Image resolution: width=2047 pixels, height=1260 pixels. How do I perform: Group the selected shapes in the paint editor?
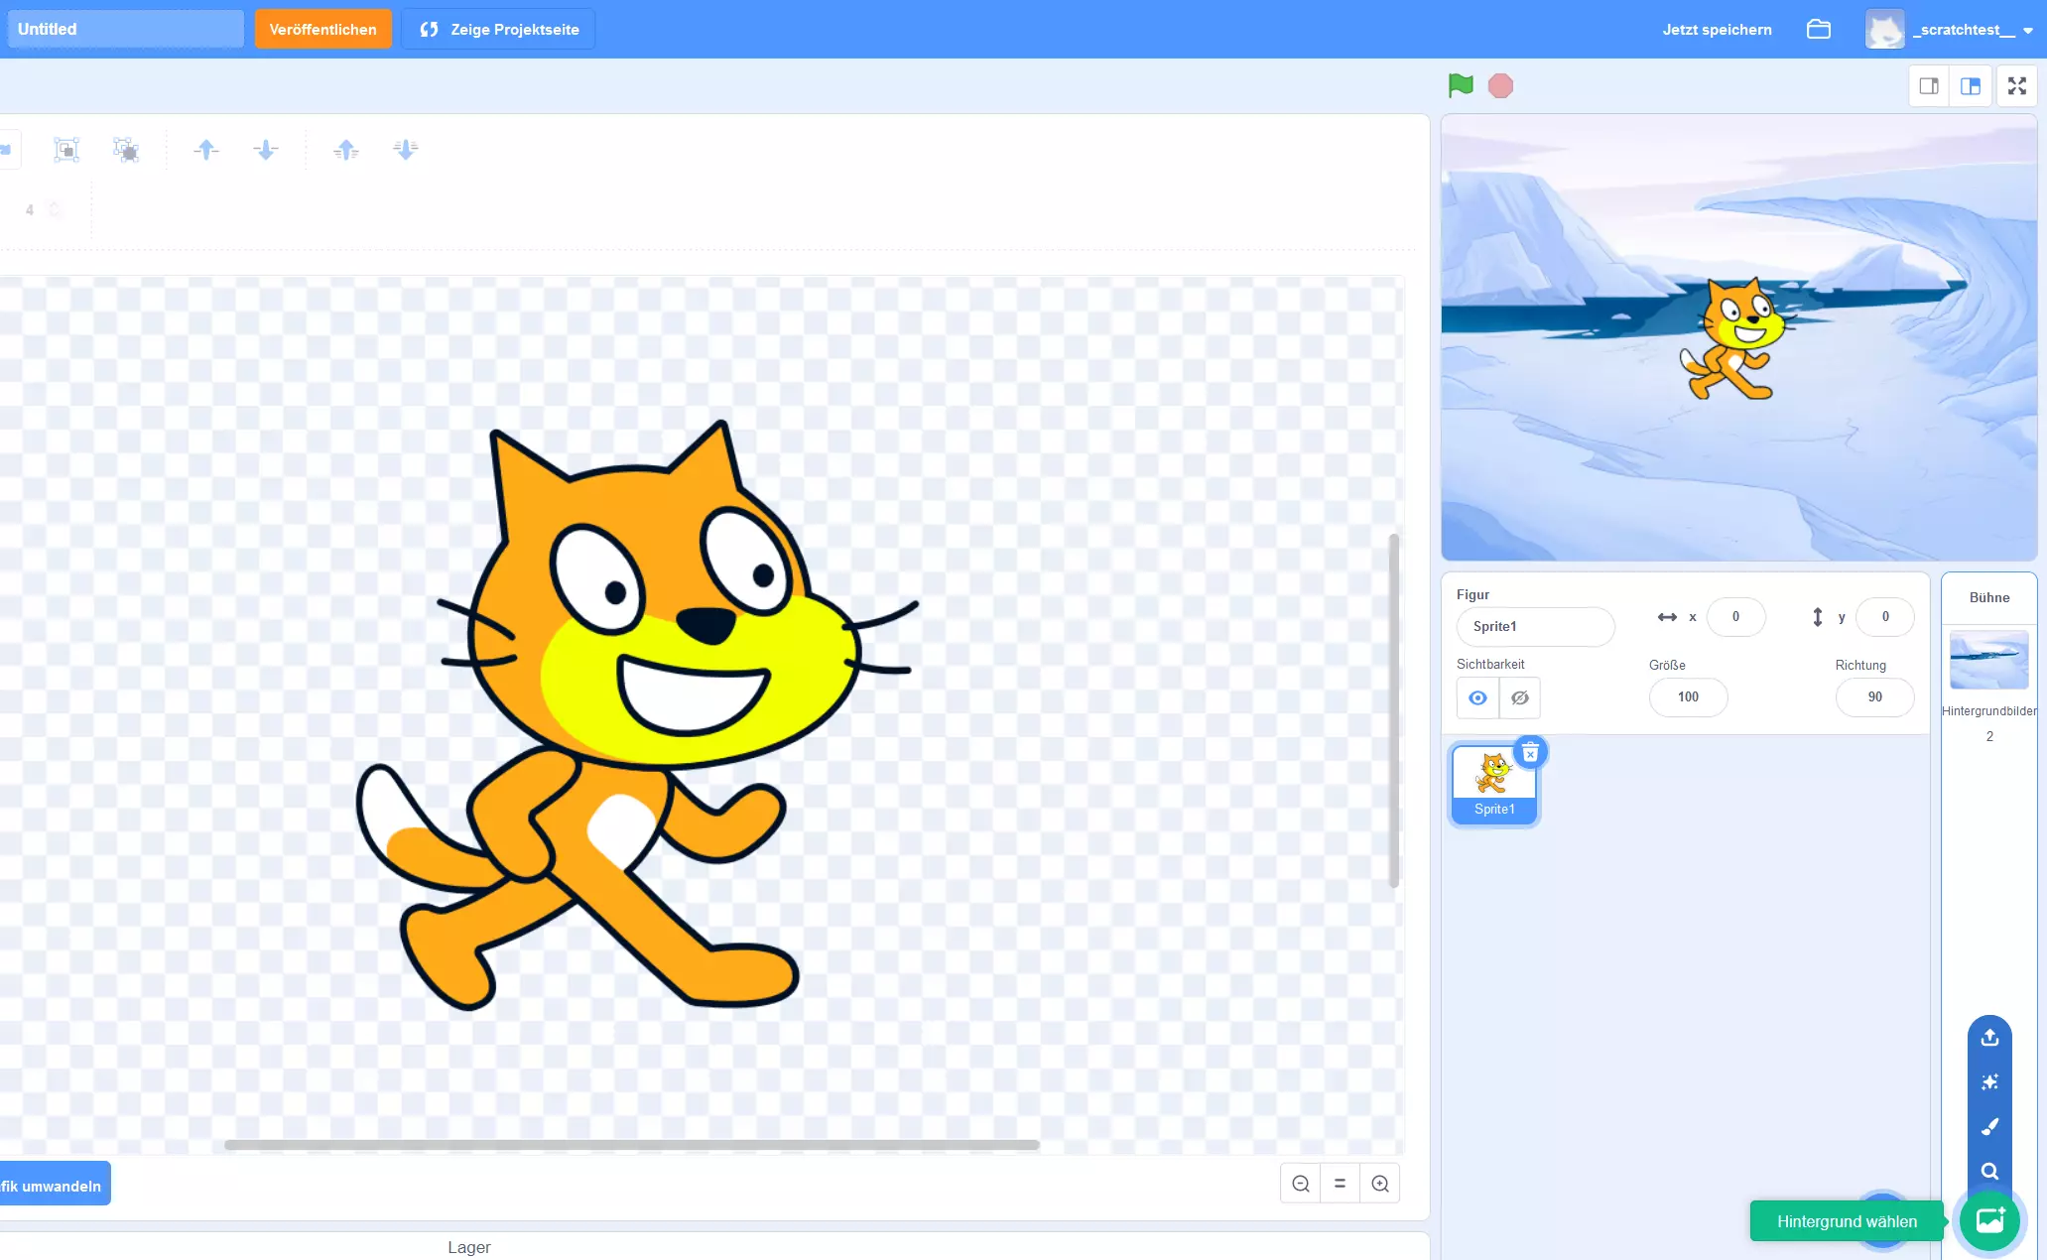pos(66,149)
